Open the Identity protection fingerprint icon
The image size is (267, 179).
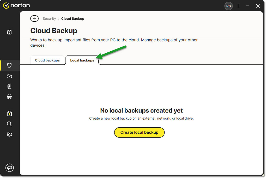9,86
